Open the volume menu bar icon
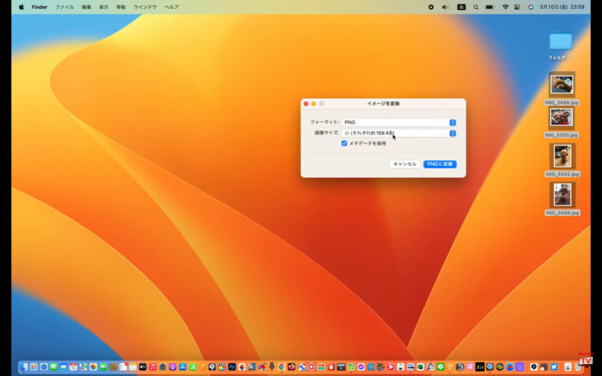 click(x=445, y=7)
